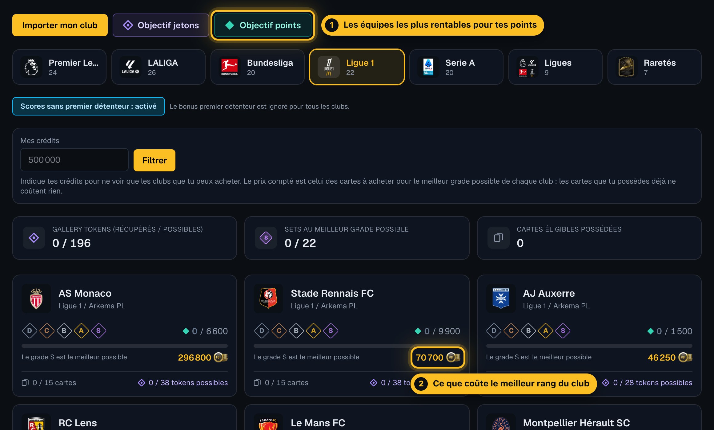The image size is (714, 430).
Task: Open the Premier League category
Action: [x=59, y=67]
